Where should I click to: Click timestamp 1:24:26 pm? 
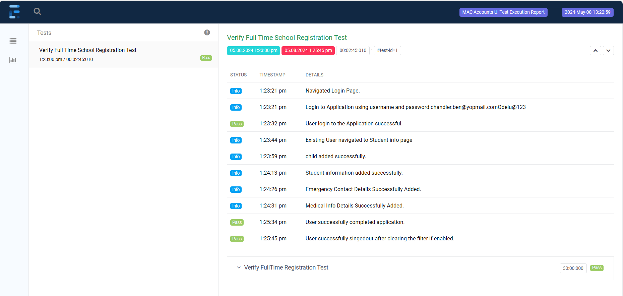[x=273, y=189]
